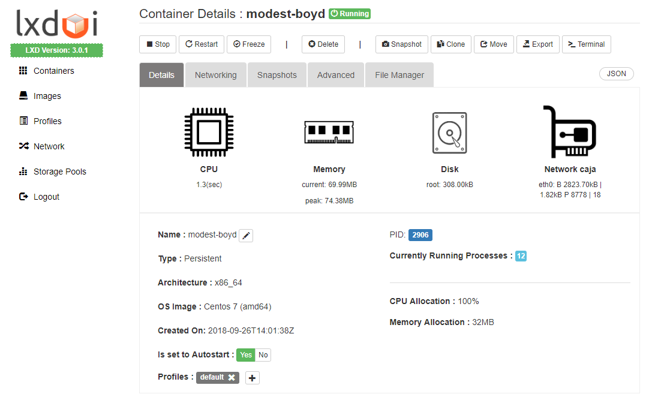The image size is (649, 400).
Task: Click the LXD Version 3.0.1 label
Action: [57, 50]
